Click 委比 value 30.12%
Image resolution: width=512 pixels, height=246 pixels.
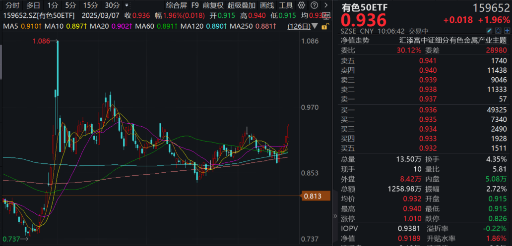(x=409, y=50)
